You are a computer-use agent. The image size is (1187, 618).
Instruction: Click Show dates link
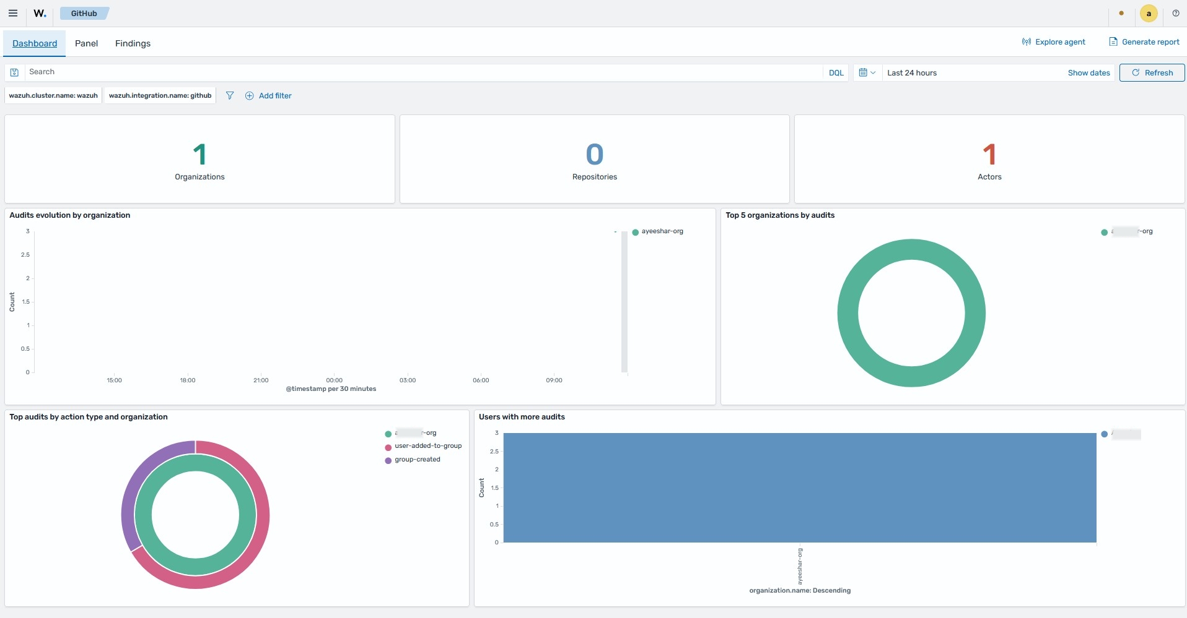pos(1088,73)
